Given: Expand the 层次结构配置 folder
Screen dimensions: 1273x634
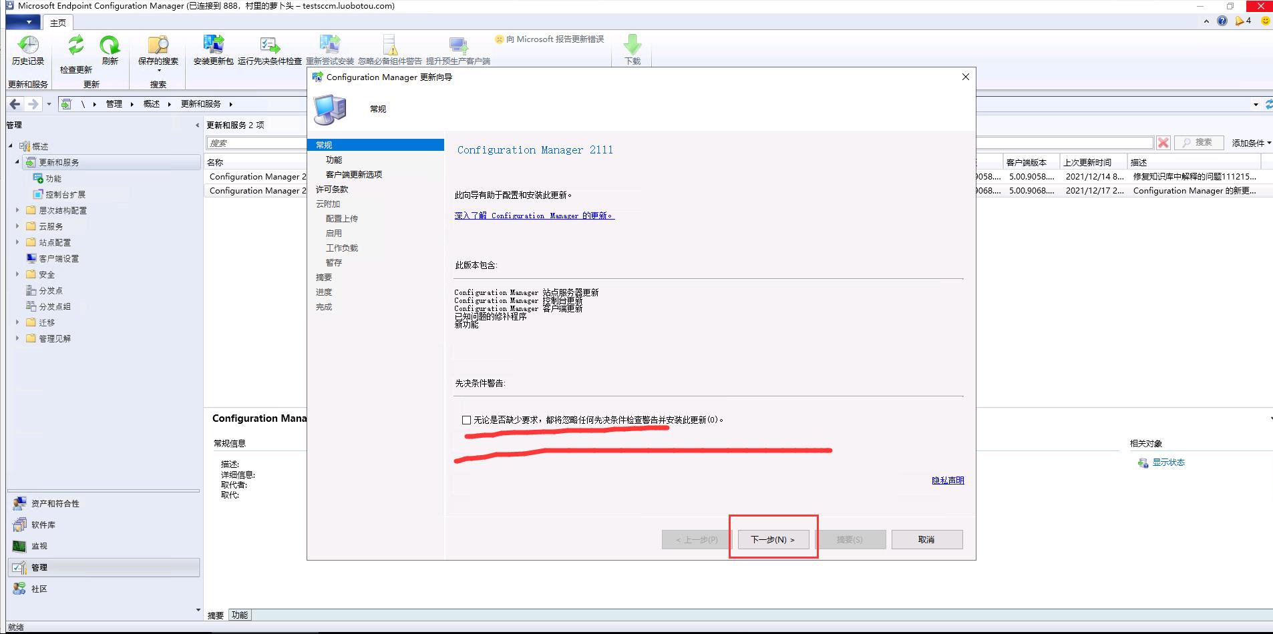Looking at the screenshot, I should point(17,210).
